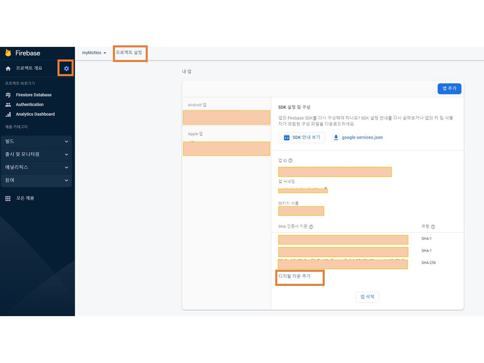The width and height of the screenshot is (484, 363).
Task: Expand the 출시 및 모니터링 category
Action: (36, 154)
